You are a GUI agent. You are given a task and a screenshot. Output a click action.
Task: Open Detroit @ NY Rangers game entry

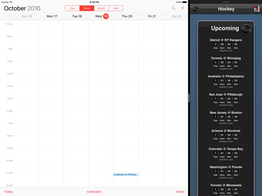pyautogui.click(x=226, y=45)
